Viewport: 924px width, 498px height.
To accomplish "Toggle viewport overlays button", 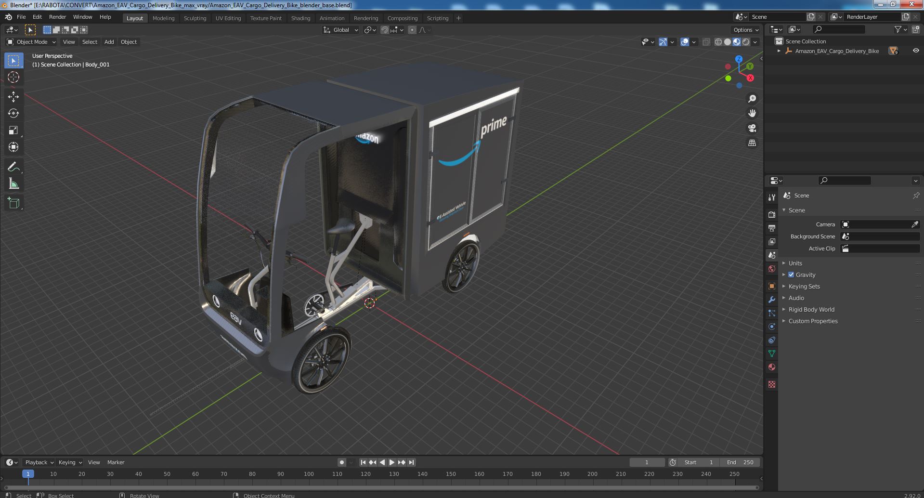I will [685, 42].
